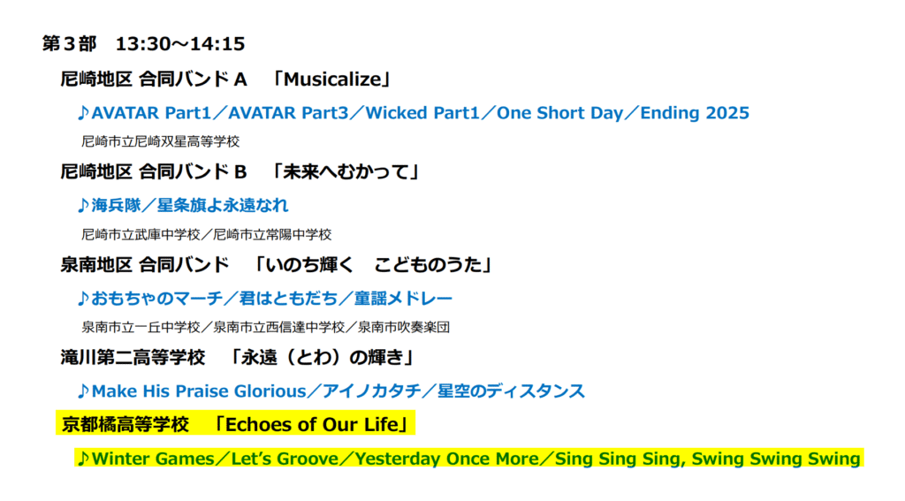Click the music note before Make His Praise Glorious

(83, 391)
